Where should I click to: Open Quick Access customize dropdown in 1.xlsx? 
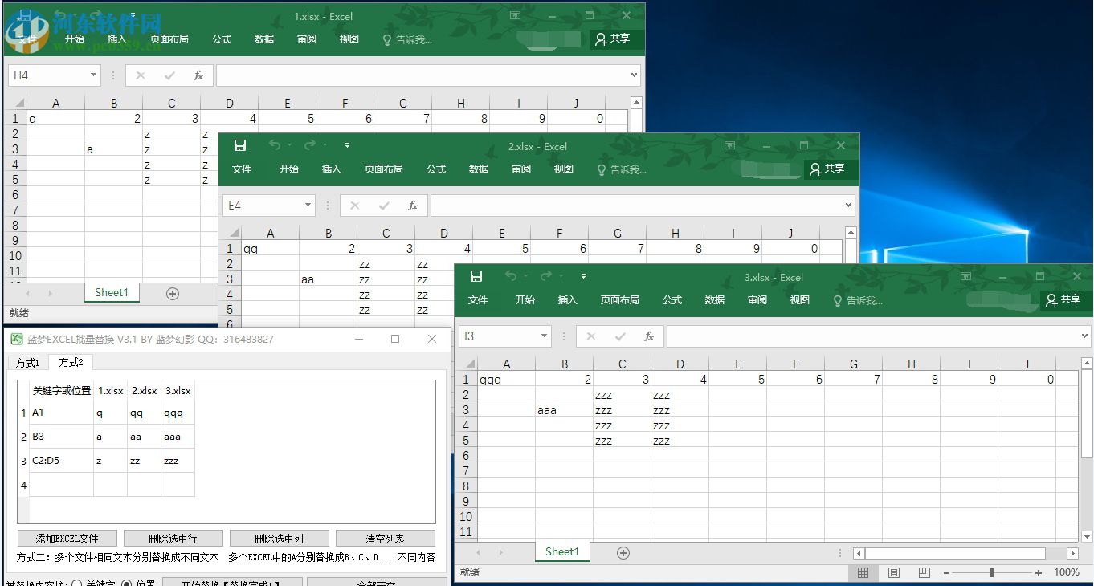133,15
